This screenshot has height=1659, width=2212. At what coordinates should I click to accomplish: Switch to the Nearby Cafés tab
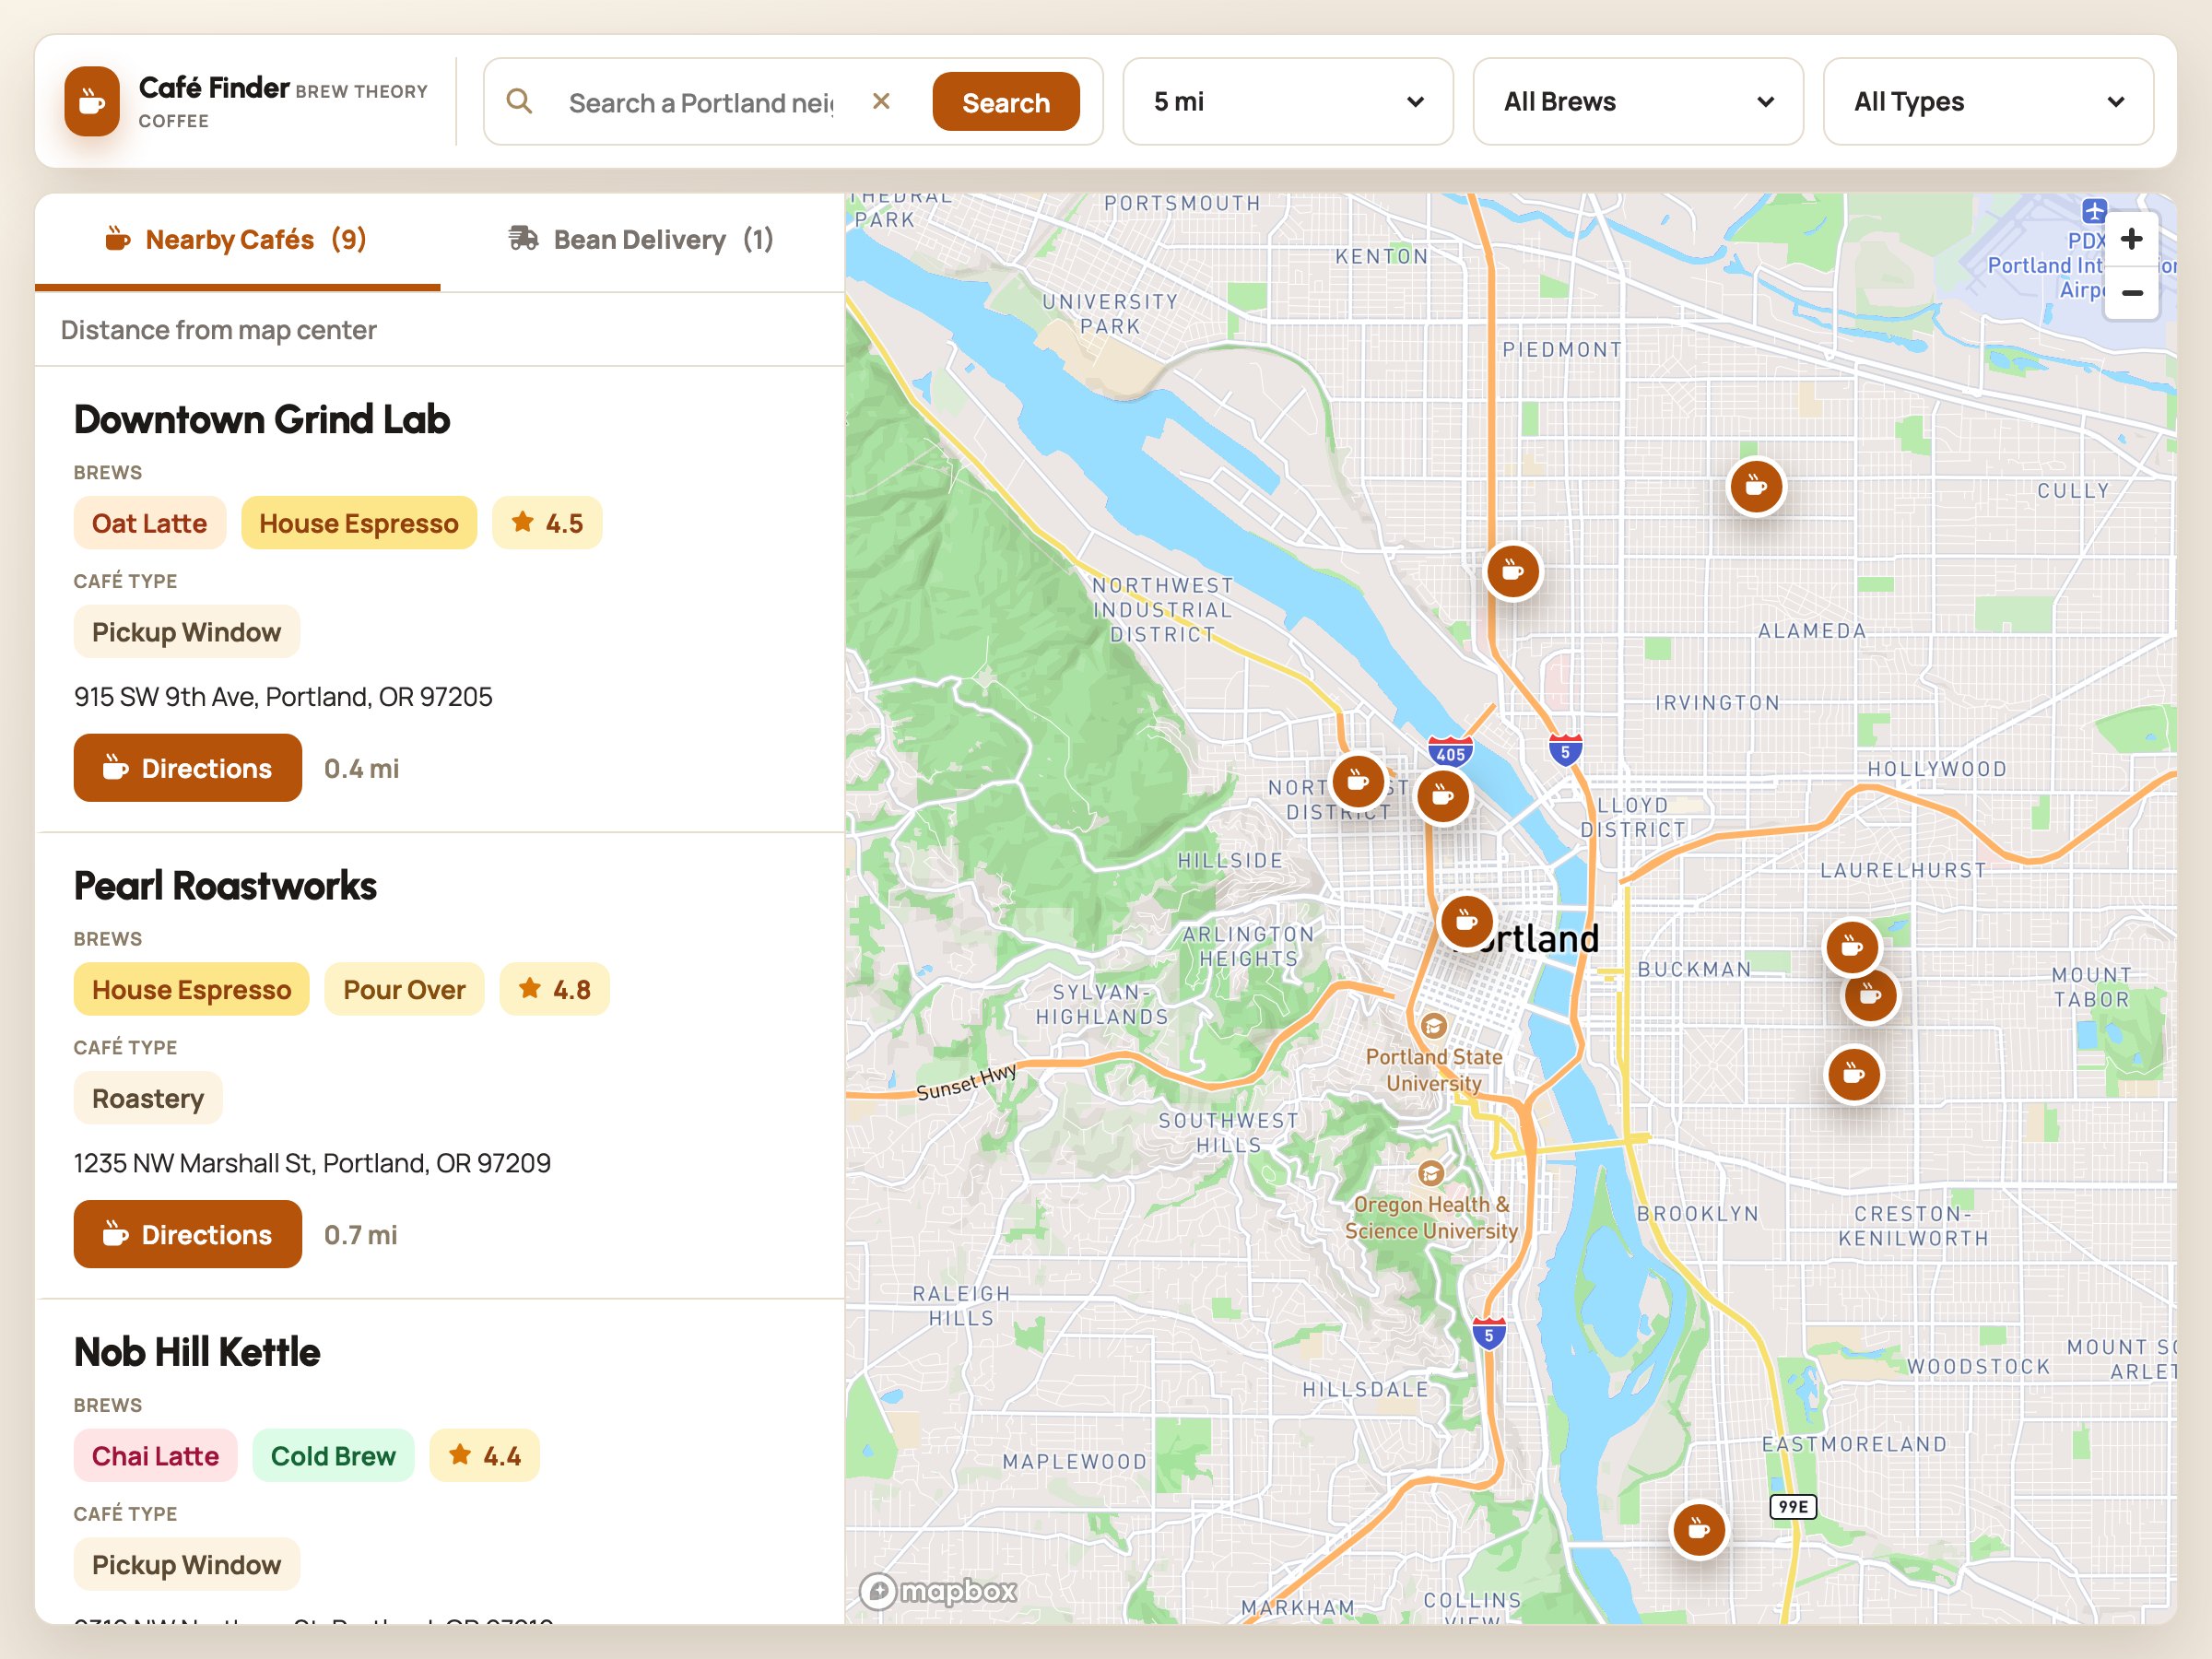tap(237, 240)
